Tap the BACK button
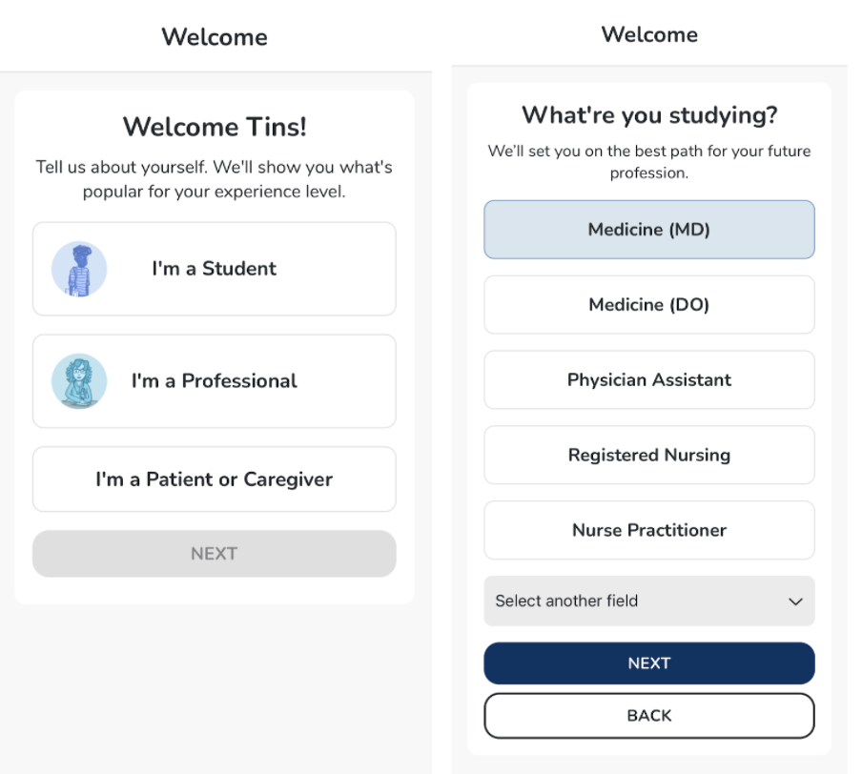The height and width of the screenshot is (774, 862). [x=648, y=716]
